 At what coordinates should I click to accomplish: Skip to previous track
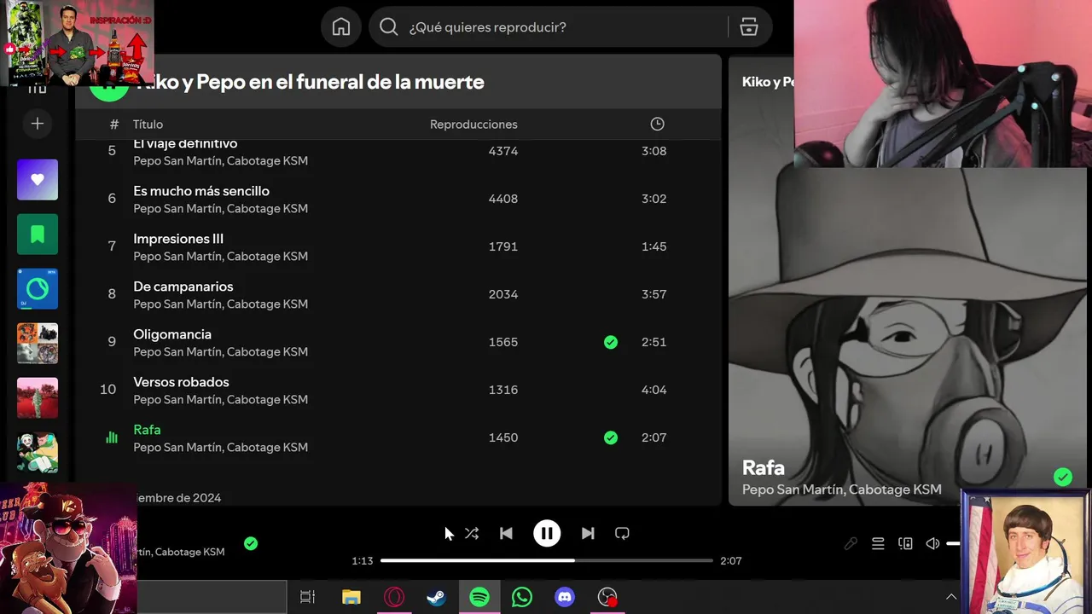[x=506, y=533]
